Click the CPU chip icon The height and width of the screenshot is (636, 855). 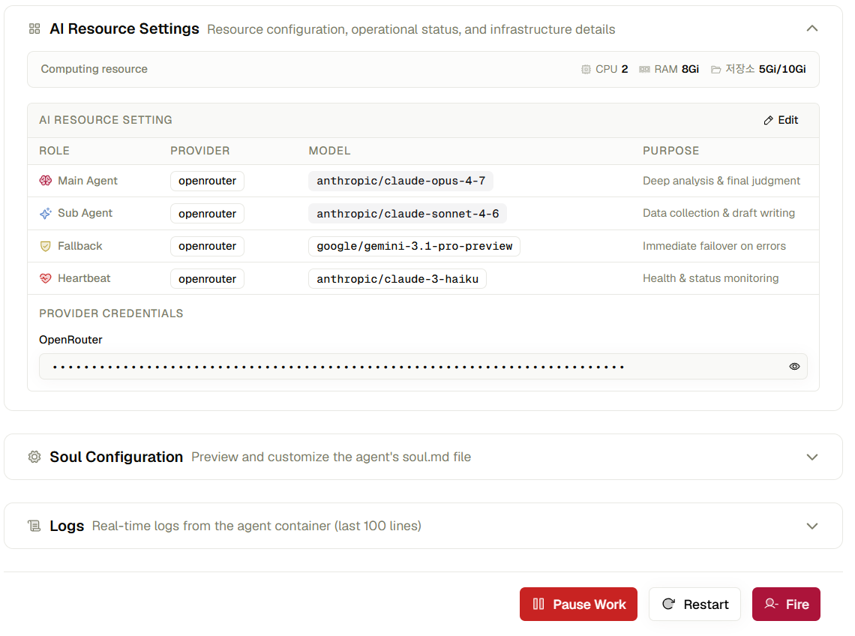click(x=586, y=69)
